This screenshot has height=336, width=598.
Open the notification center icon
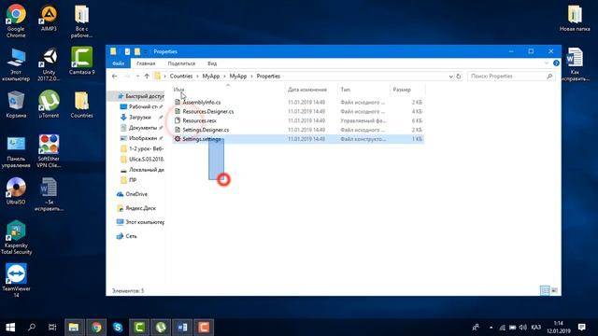click(x=581, y=328)
